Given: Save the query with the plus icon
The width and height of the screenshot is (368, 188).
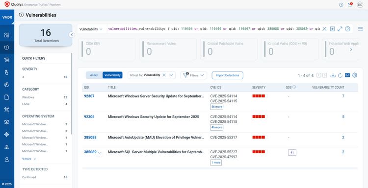Looking at the screenshot, I should coord(332,29).
